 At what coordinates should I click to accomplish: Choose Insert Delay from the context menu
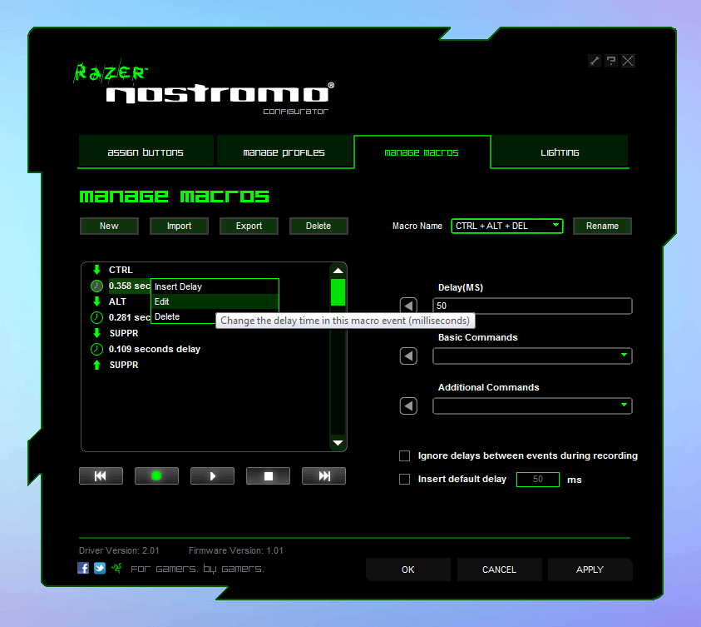[x=215, y=286]
